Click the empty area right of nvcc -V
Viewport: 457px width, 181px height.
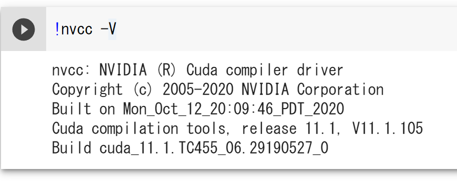coord(285,29)
